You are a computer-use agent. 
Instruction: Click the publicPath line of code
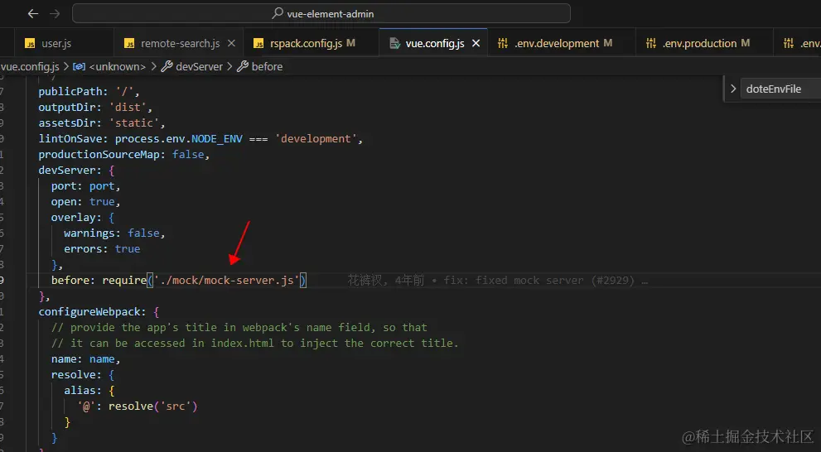89,92
